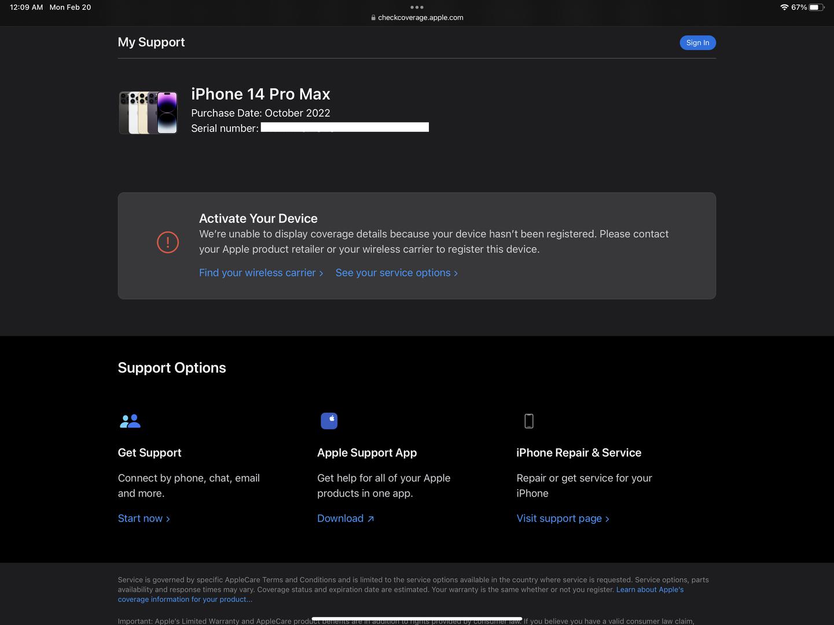Click Start now under Get Support
The width and height of the screenshot is (834, 625).
(x=144, y=519)
